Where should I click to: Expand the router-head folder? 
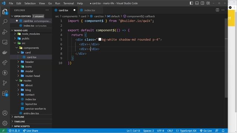pos(18,76)
